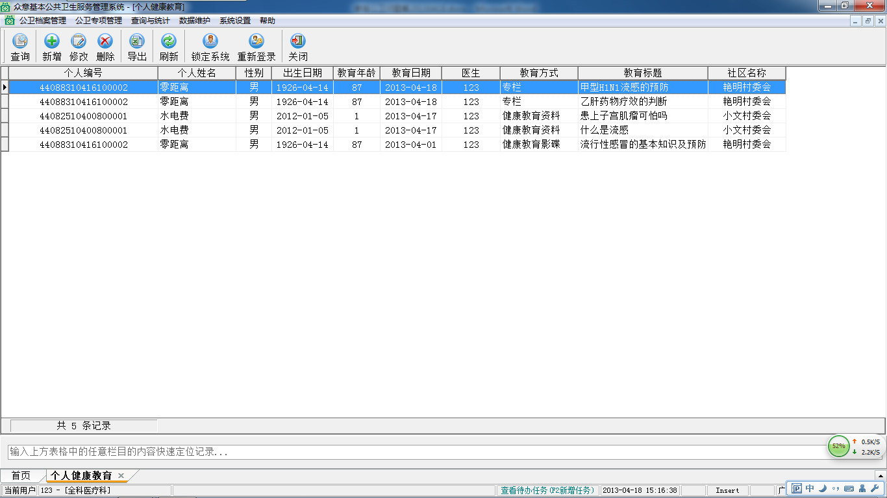The width and height of the screenshot is (887, 498).
Task: Sort by the 教育日期 column header
Action: (411, 73)
